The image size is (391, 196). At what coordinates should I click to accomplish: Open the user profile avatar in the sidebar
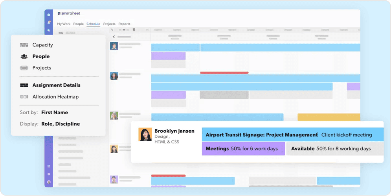49,182
